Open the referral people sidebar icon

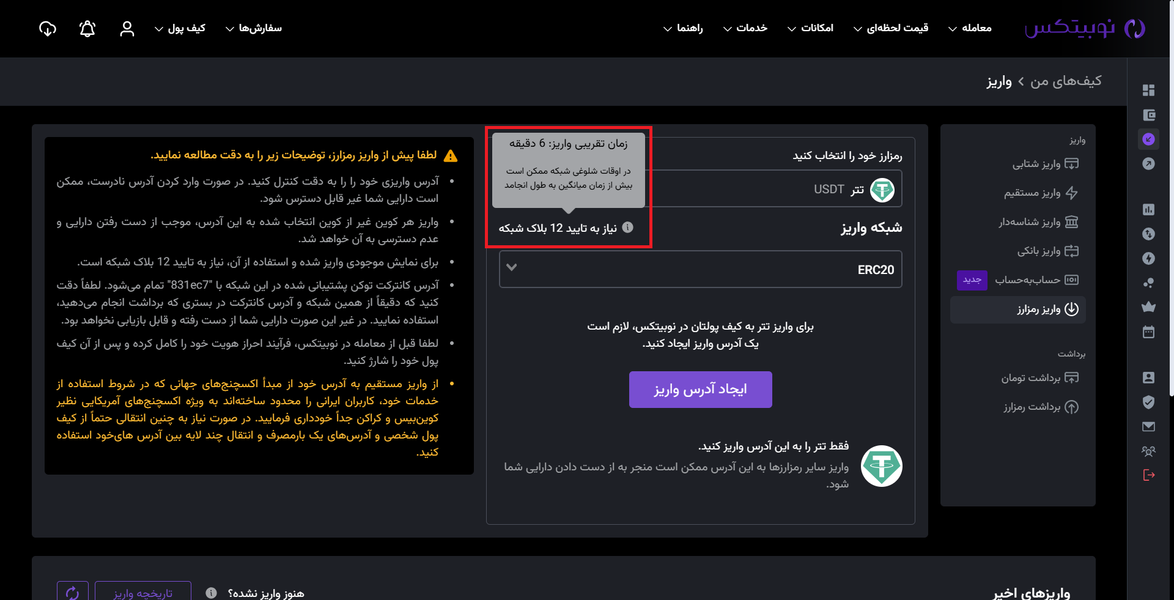(x=1148, y=451)
